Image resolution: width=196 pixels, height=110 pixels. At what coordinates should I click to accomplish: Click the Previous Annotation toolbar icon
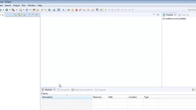112,10
